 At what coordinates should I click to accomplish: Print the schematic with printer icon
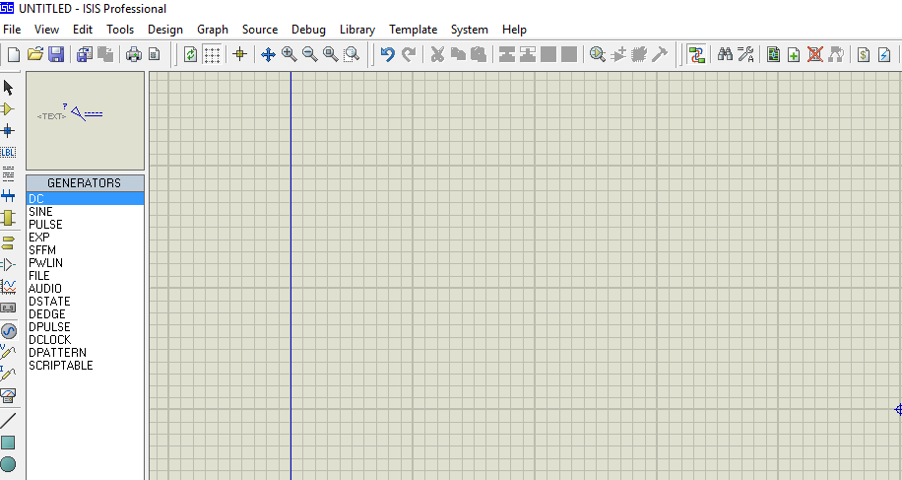coord(134,54)
